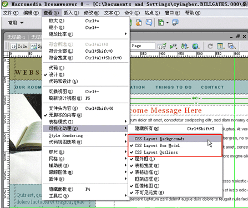This screenshot has width=248, height=208.
Task: Open the 站点 menu
Action: (152, 13)
